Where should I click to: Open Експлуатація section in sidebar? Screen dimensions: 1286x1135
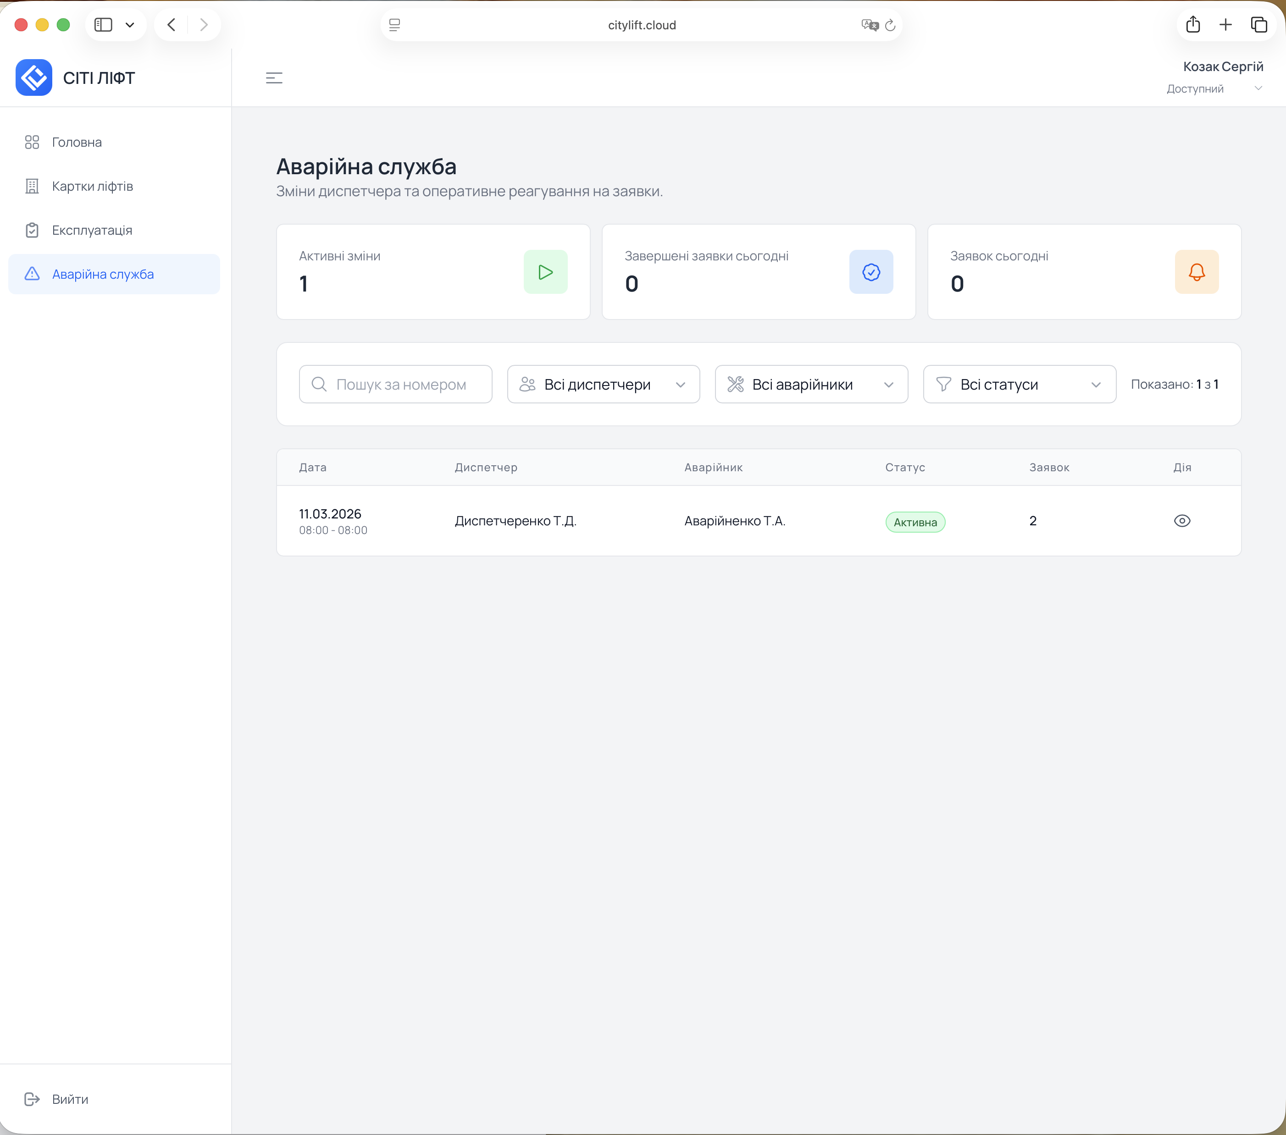pos(92,230)
